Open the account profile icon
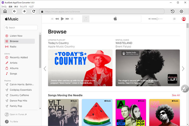189x126 pixels. [x=184, y=19]
